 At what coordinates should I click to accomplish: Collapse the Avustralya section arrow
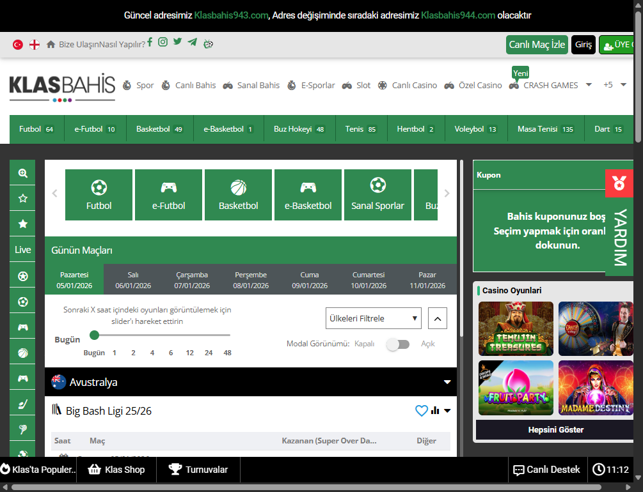pyautogui.click(x=447, y=382)
